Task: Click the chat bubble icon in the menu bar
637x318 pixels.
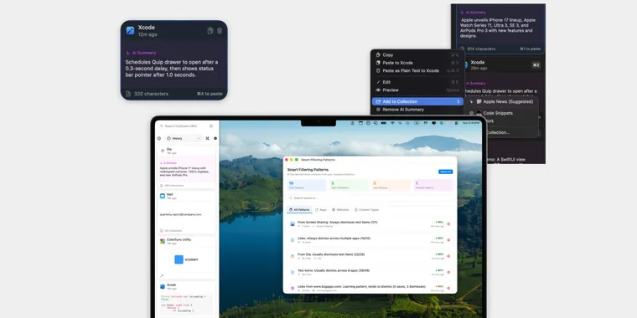Action: click(434, 123)
